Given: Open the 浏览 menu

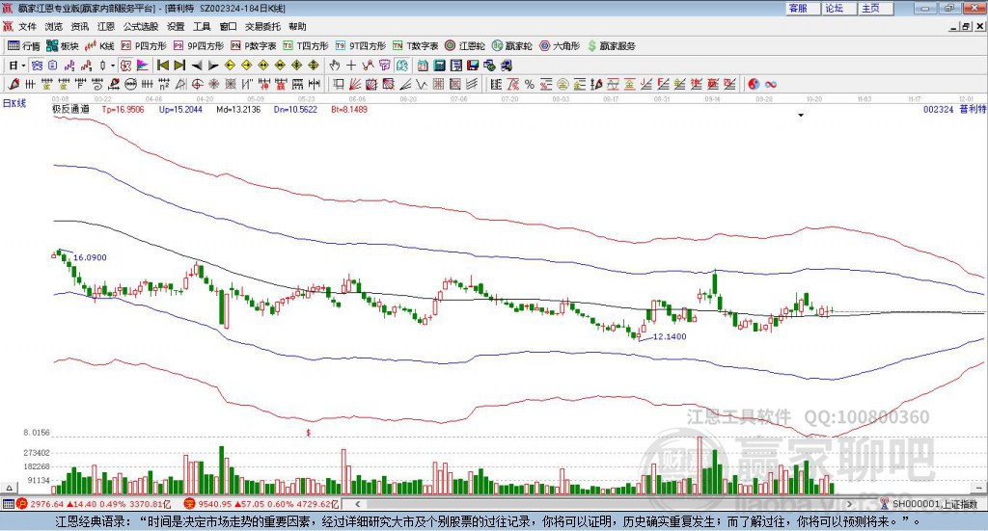Looking at the screenshot, I should point(54,26).
